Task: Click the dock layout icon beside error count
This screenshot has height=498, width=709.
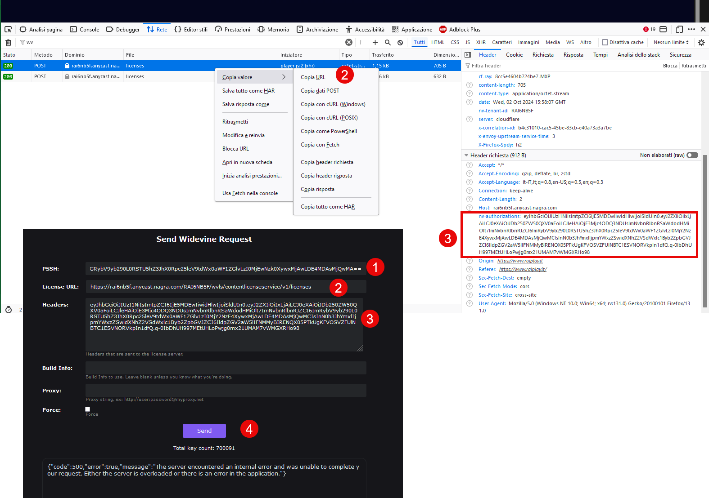Action: pos(663,29)
